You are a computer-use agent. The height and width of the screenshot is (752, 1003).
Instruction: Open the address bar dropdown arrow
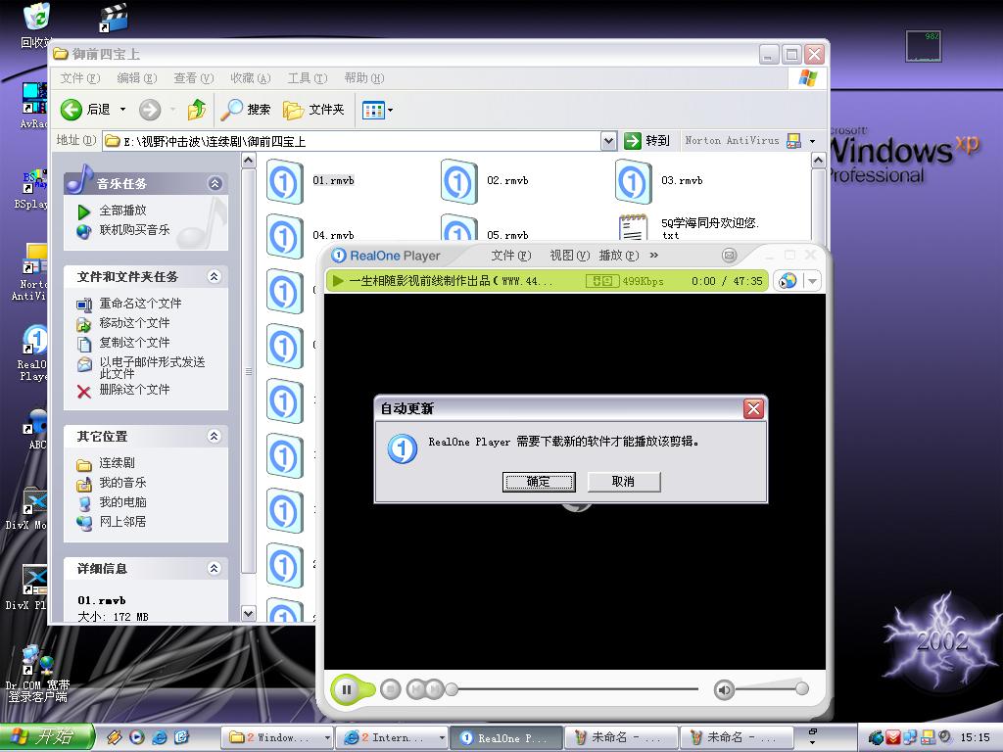(x=609, y=141)
